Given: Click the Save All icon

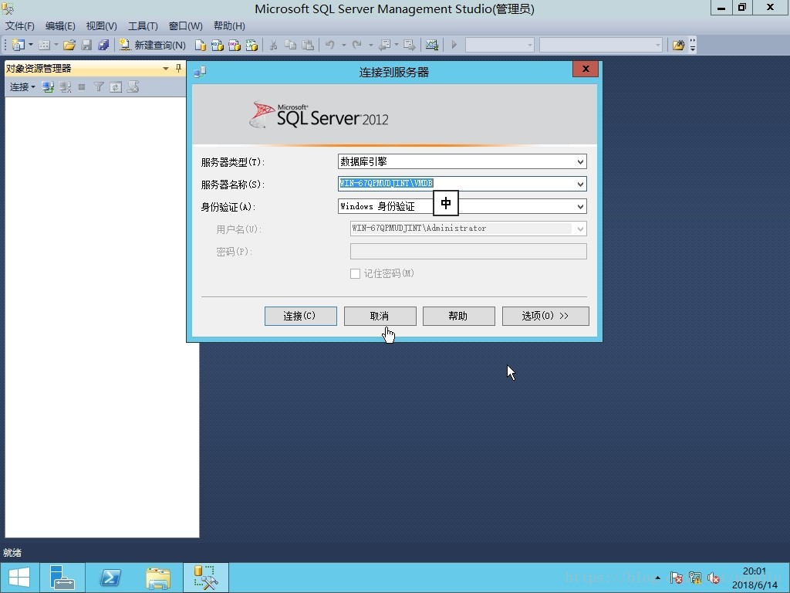Looking at the screenshot, I should pyautogui.click(x=103, y=45).
